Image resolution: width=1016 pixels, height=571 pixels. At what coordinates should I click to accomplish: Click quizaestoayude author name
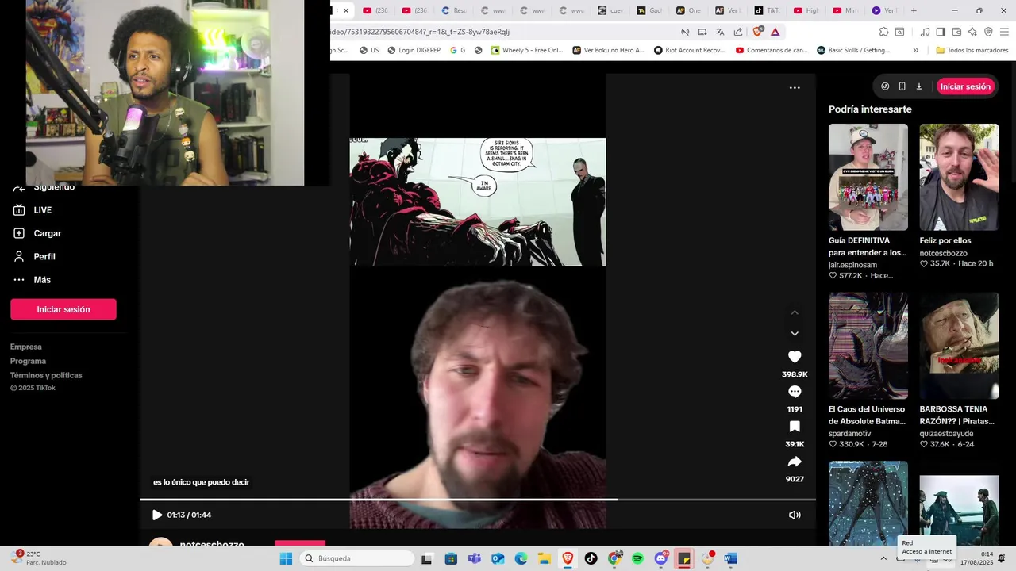[x=946, y=434]
